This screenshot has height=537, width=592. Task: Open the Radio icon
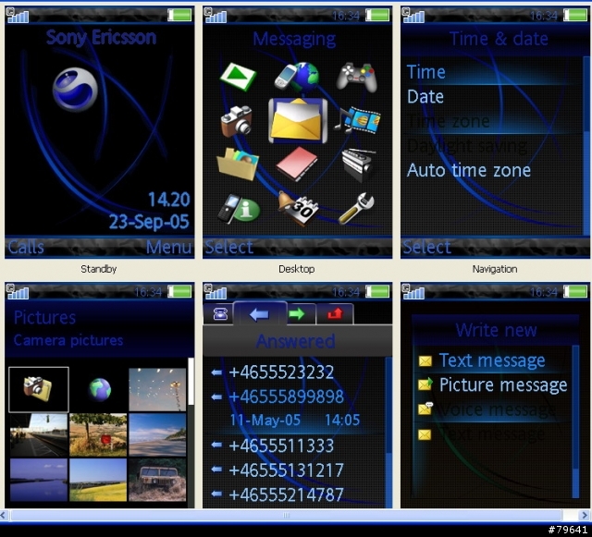click(358, 165)
